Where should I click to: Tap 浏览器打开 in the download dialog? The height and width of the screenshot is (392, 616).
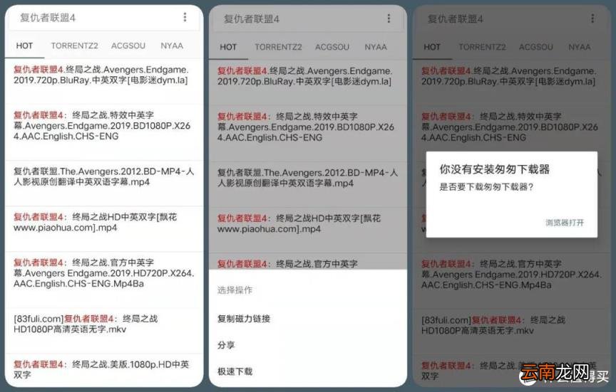[565, 223]
